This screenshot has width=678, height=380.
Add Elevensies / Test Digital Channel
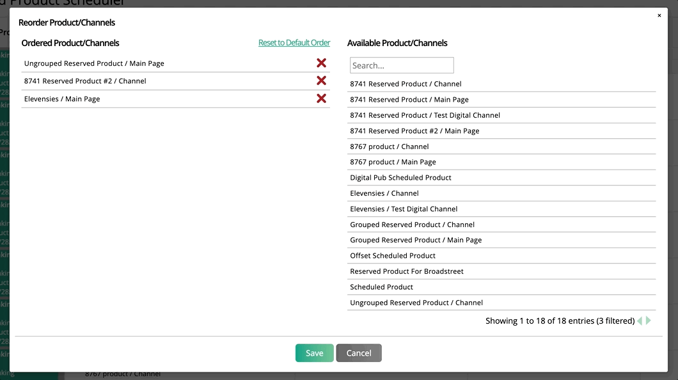404,209
